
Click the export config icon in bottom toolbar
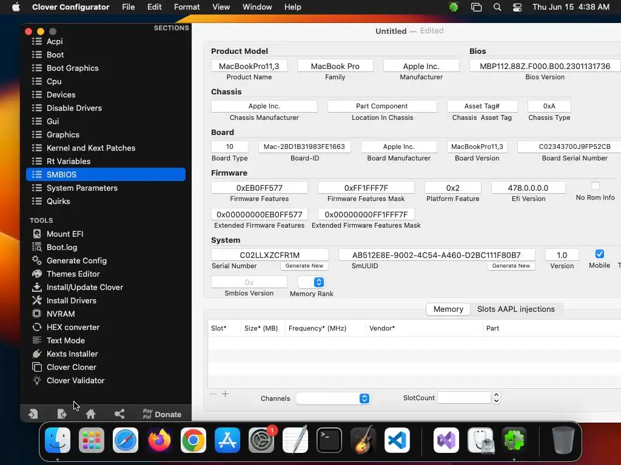pos(62,414)
